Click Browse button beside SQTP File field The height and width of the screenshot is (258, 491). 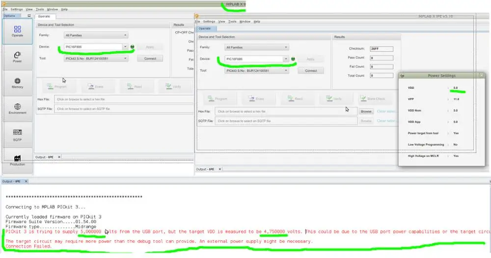(x=366, y=121)
